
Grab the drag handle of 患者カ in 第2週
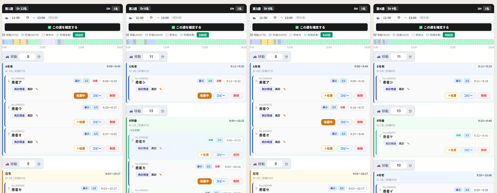(133, 167)
